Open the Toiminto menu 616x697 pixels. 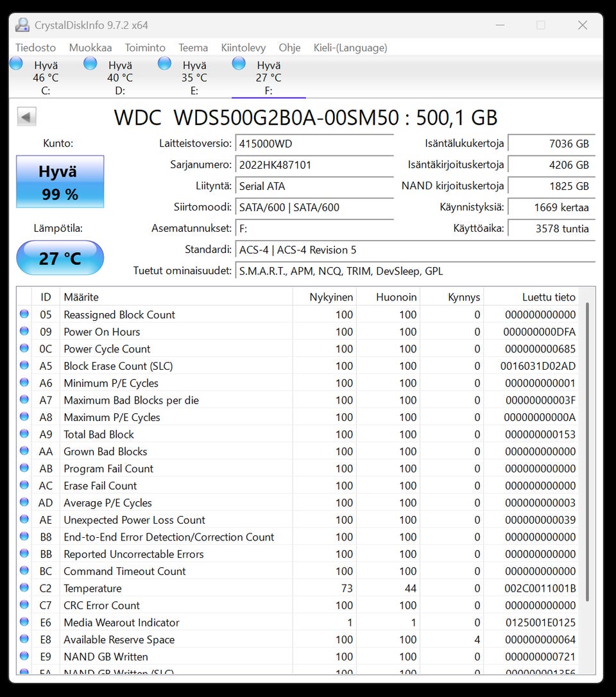pyautogui.click(x=145, y=47)
